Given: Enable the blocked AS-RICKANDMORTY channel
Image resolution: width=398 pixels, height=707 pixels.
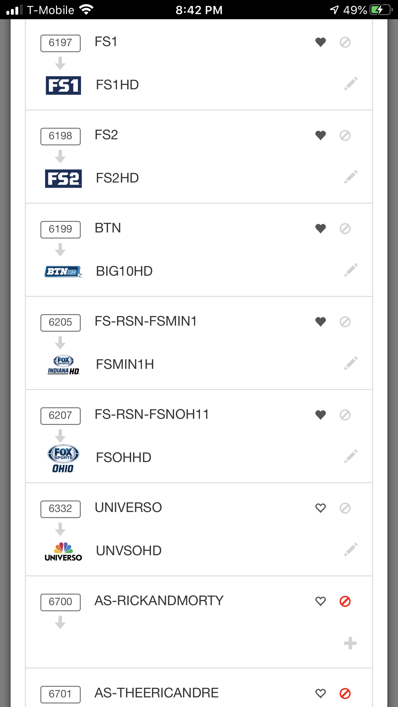Looking at the screenshot, I should click(x=345, y=601).
